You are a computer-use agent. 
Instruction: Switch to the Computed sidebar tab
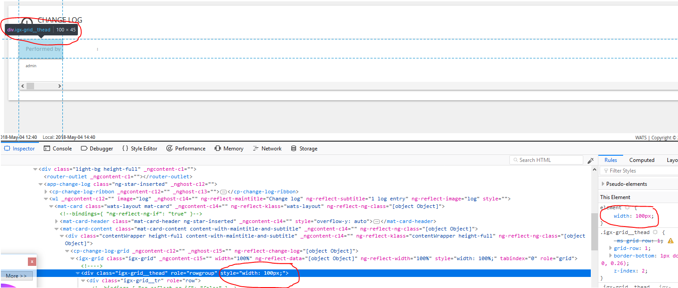642,160
